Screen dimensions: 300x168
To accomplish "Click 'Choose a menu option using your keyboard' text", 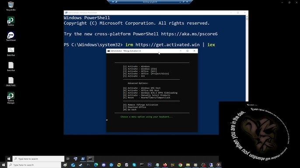I will pyautogui.click(x=147, y=117).
